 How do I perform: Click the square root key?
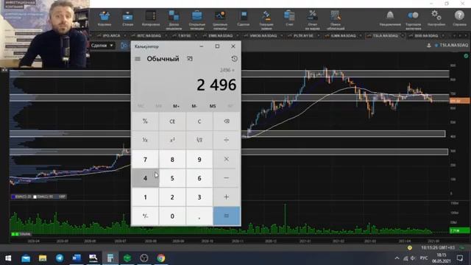pos(199,140)
